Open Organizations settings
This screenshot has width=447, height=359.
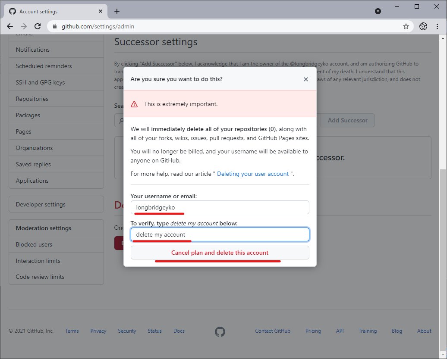[x=56, y=148]
